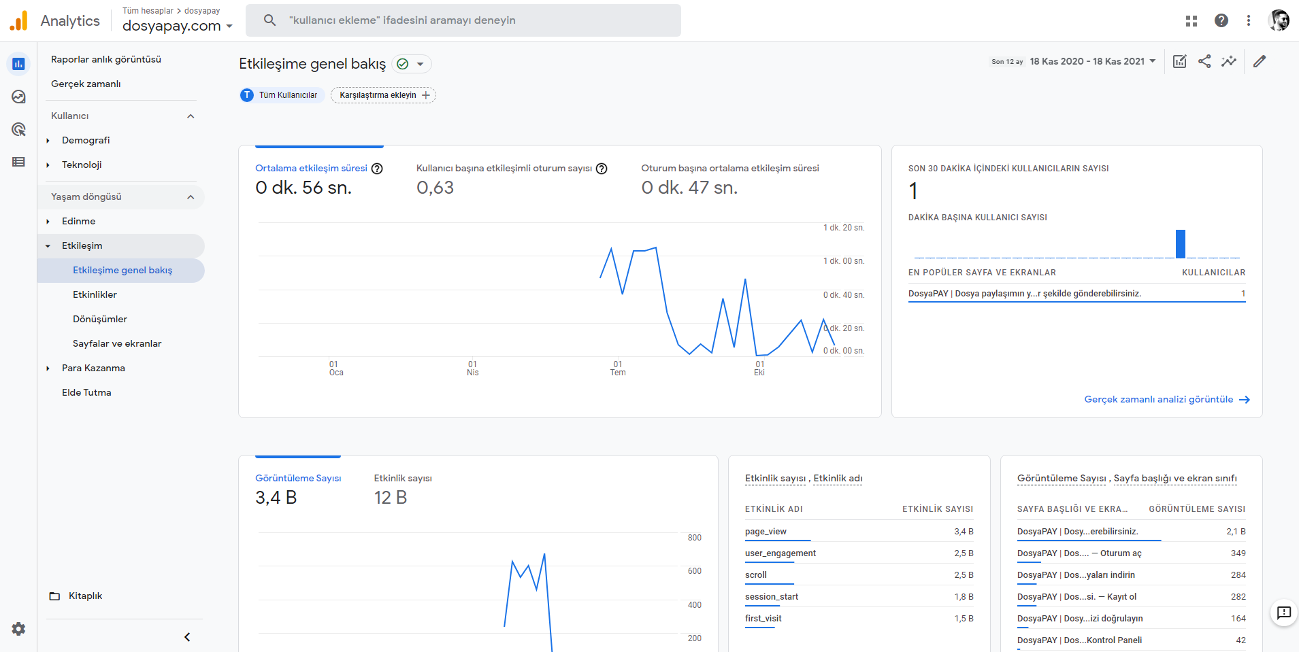
Task: Open Etkinlikler report
Action: tap(95, 294)
